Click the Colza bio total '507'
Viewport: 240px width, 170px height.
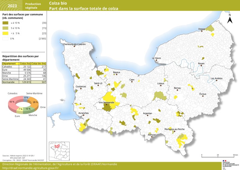coord(44,82)
